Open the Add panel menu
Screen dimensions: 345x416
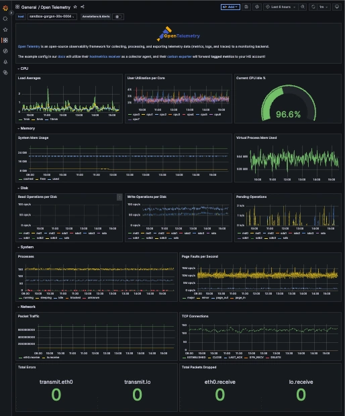(x=230, y=7)
